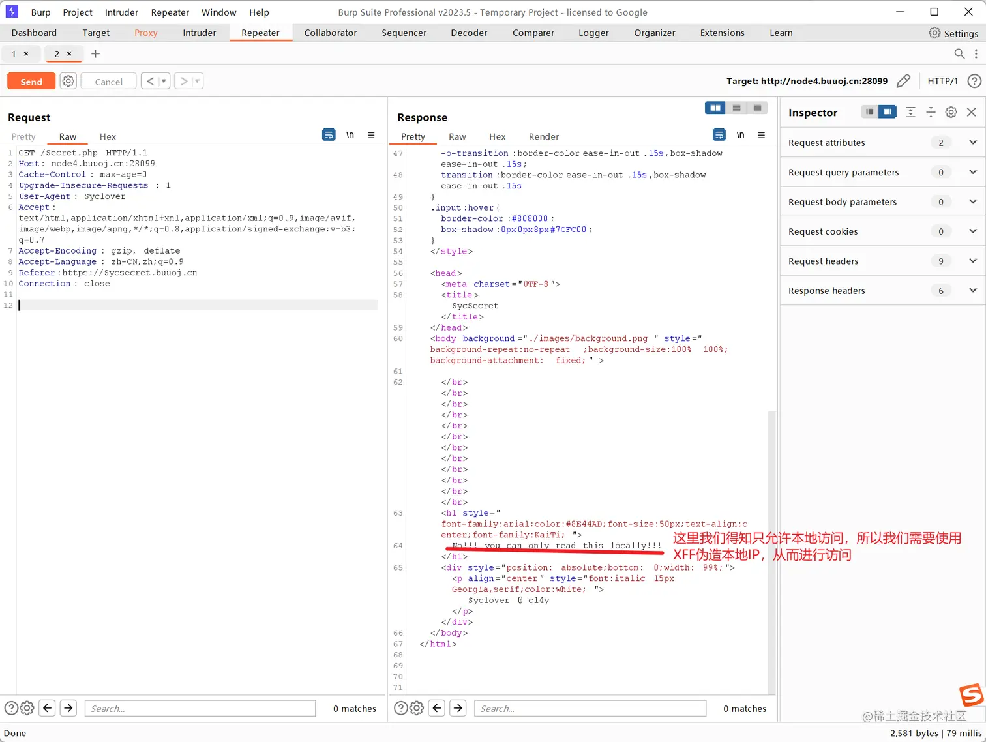Screen dimensions: 986x742
Task: Click the Burp Suite logo icon
Action: point(12,12)
